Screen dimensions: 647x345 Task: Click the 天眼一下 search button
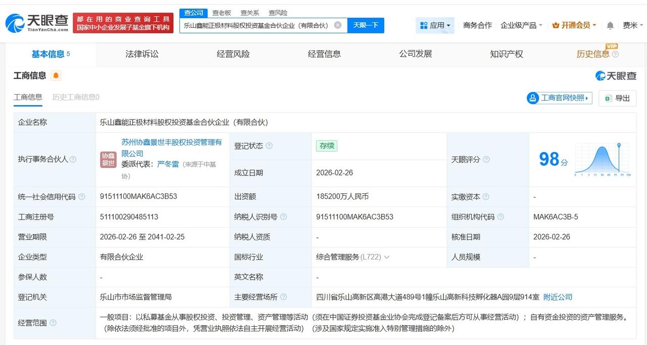point(365,25)
